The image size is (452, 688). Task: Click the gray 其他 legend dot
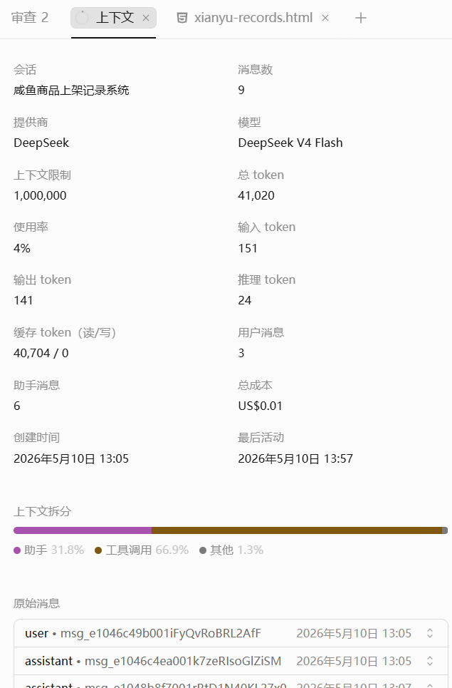[203, 550]
